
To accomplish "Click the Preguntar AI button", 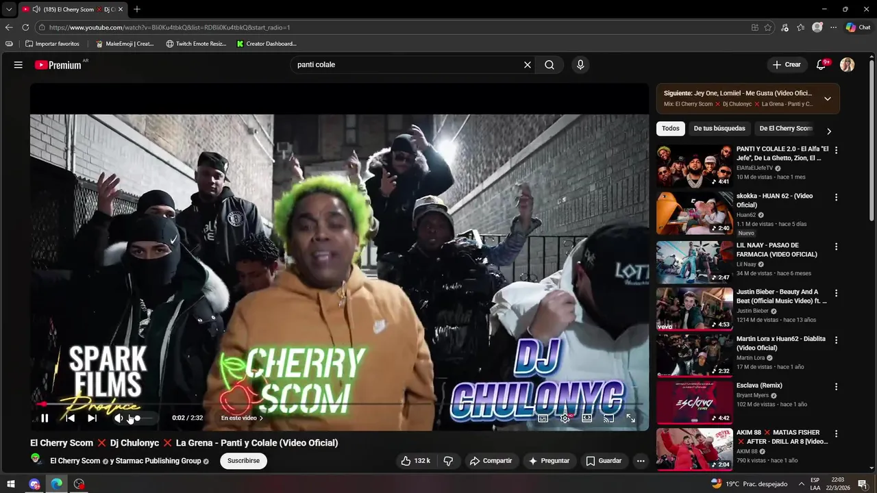I will pos(549,461).
